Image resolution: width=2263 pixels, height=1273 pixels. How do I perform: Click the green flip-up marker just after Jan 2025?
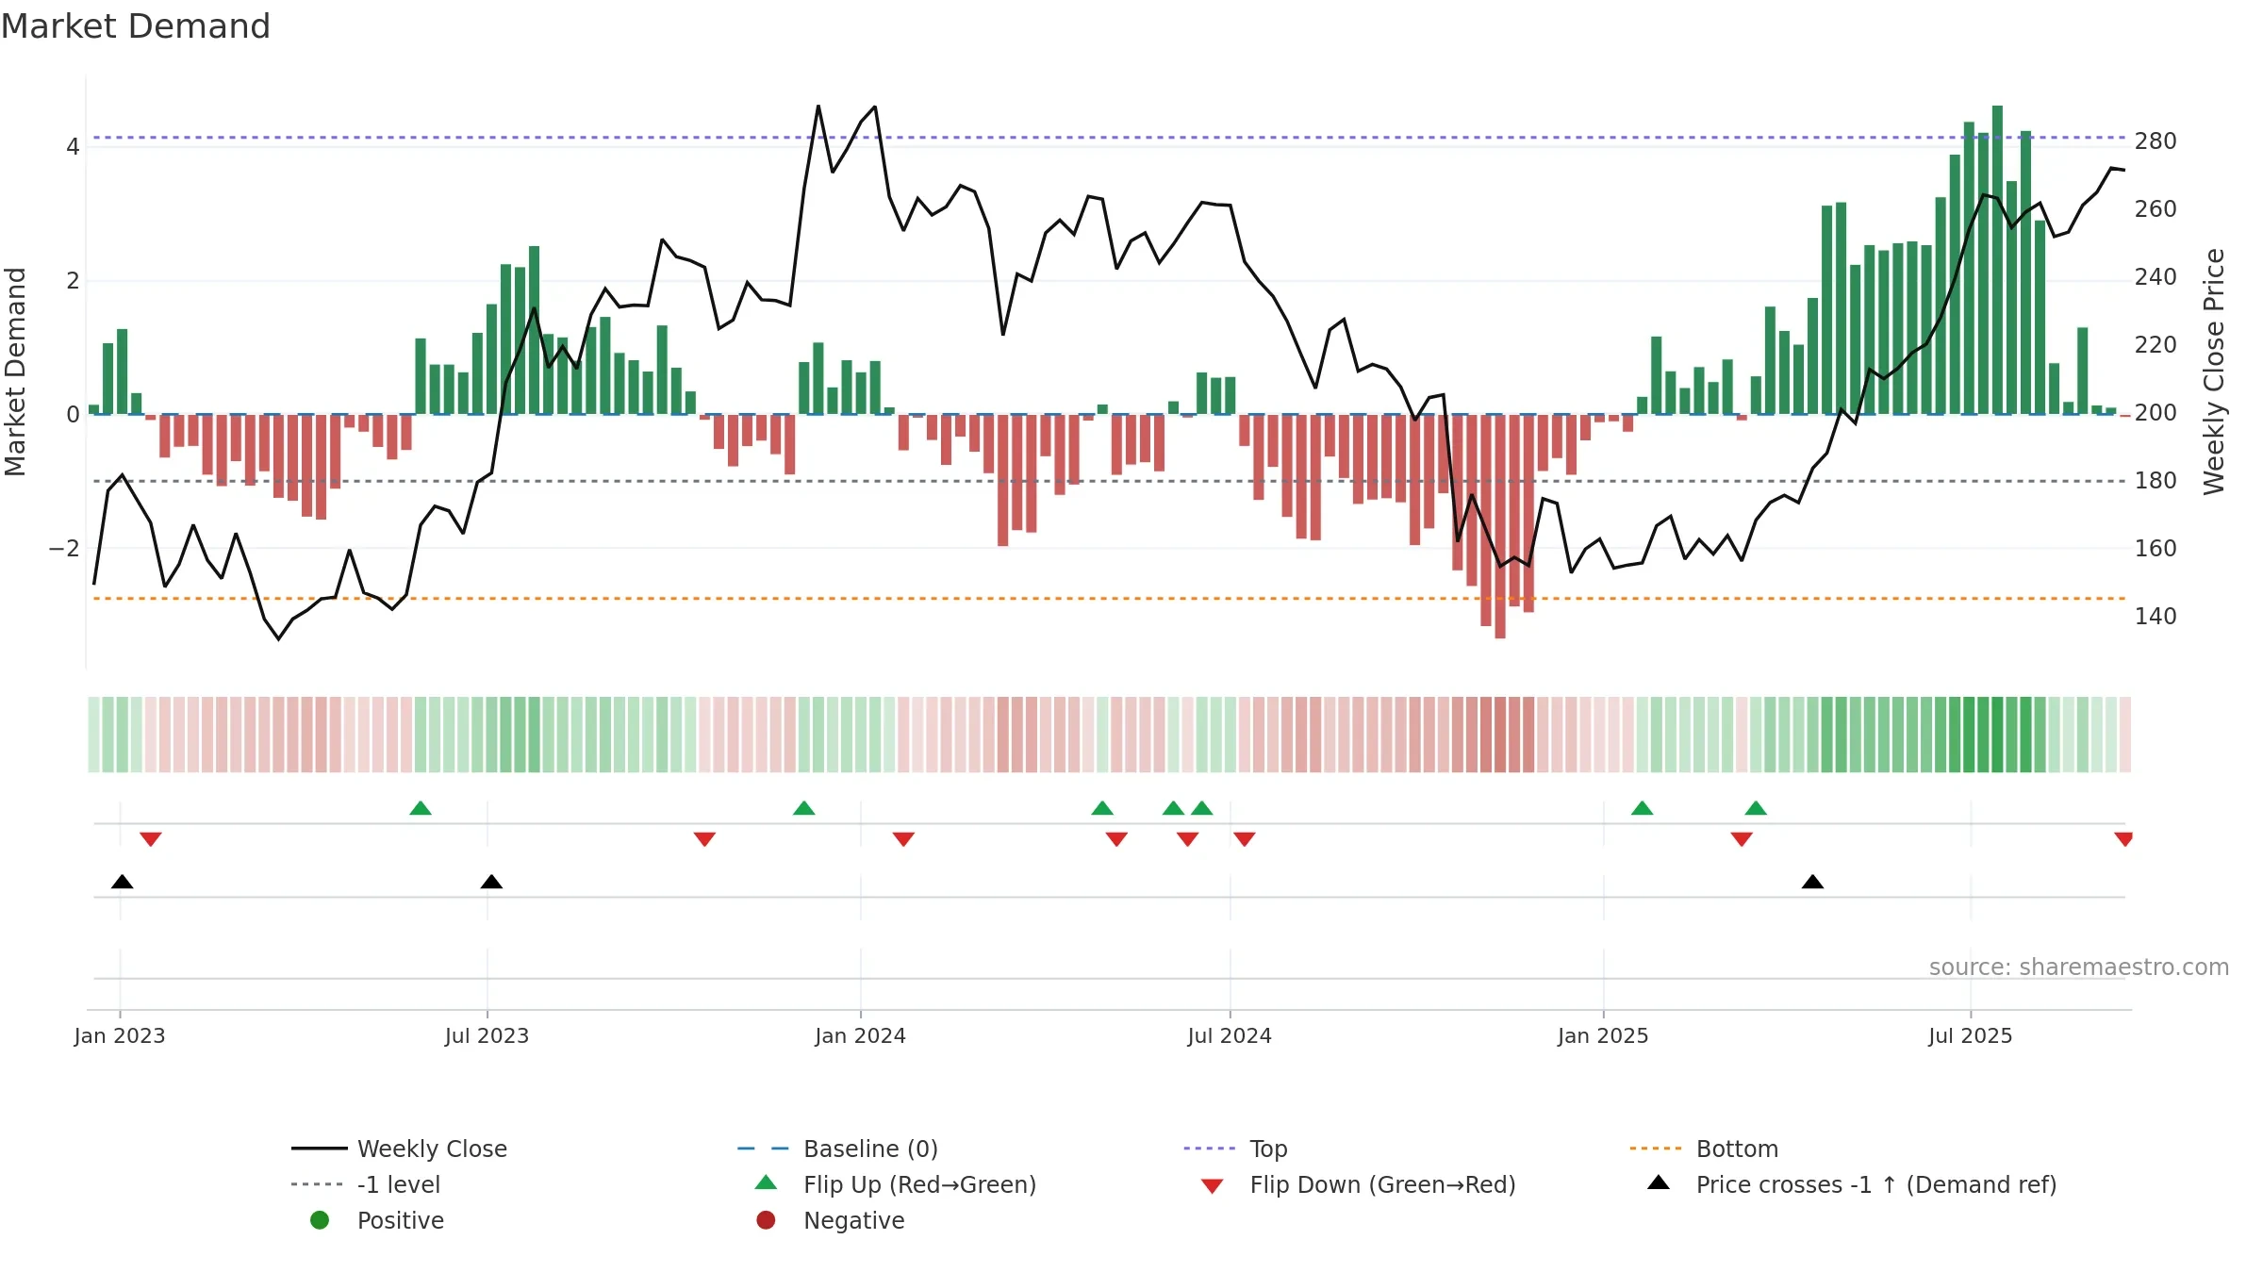click(x=1642, y=808)
